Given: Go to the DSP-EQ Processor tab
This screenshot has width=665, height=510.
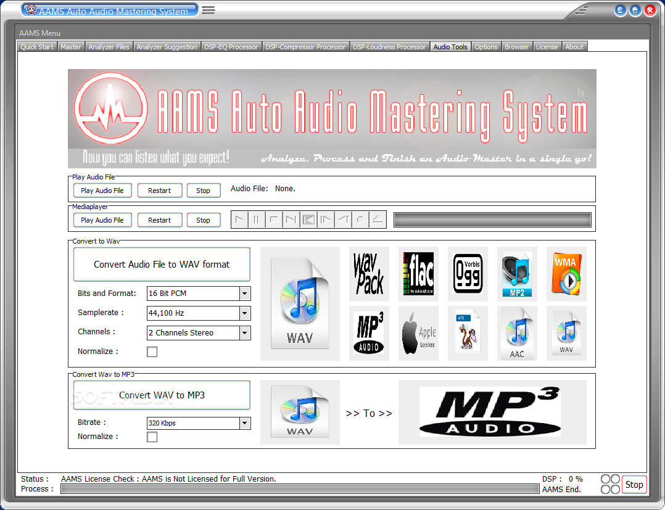Looking at the screenshot, I should point(231,47).
